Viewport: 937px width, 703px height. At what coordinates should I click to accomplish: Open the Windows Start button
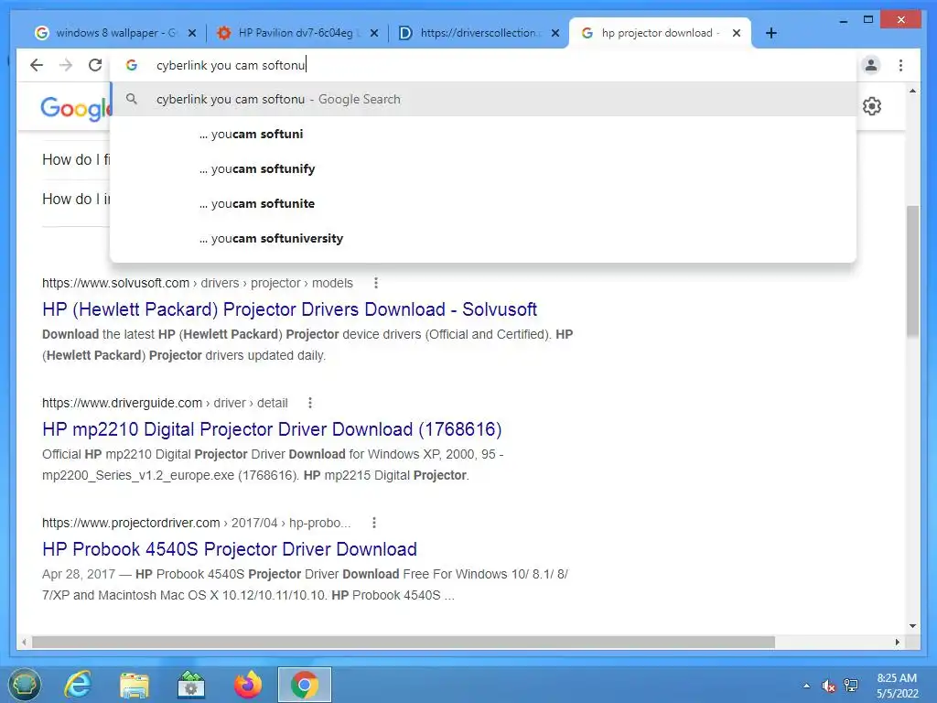point(24,685)
